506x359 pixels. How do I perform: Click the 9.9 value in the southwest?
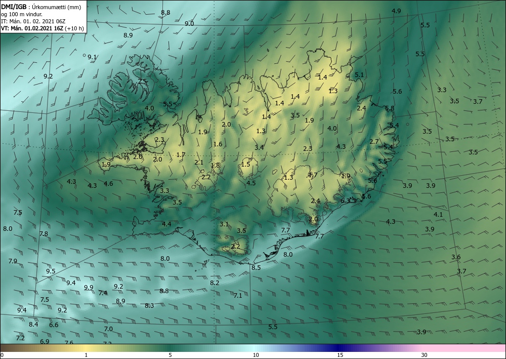coord(89,287)
